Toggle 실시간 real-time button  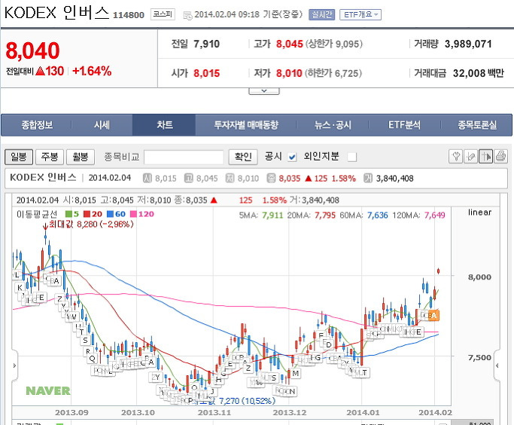coord(321,14)
